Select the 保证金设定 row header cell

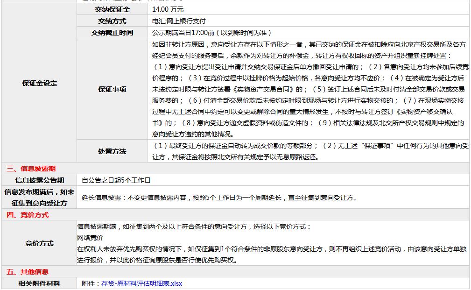coord(39,83)
